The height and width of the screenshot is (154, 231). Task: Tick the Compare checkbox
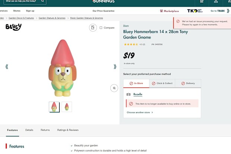pyautogui.click(x=101, y=28)
